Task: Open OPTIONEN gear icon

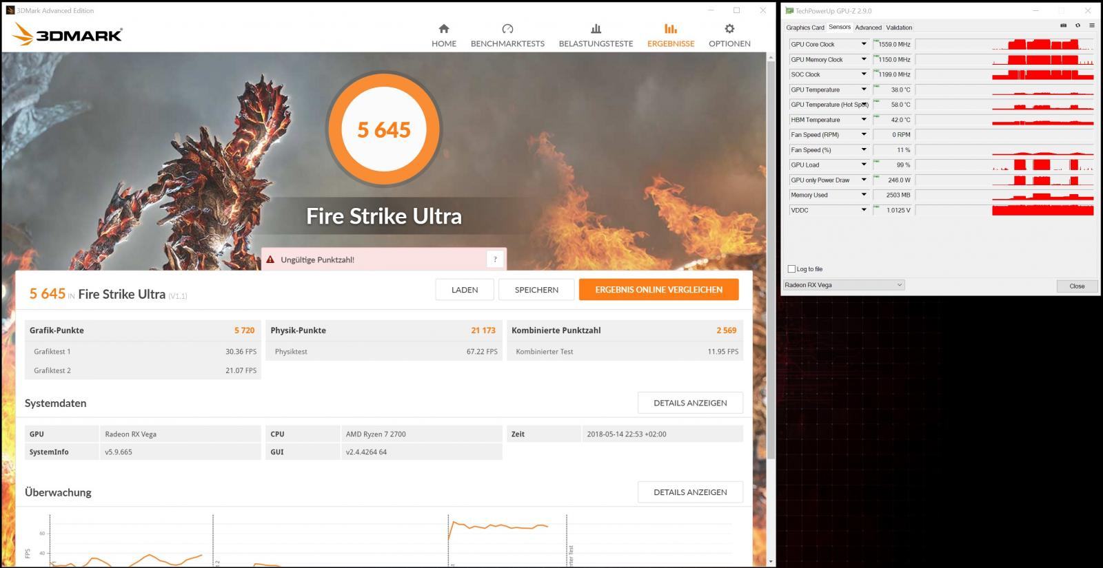Action: [729, 29]
